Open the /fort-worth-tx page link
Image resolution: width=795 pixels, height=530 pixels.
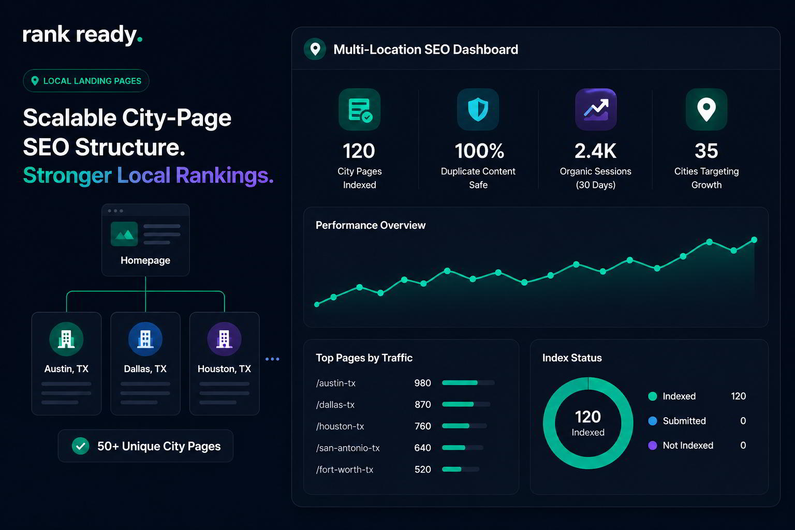[x=345, y=469]
